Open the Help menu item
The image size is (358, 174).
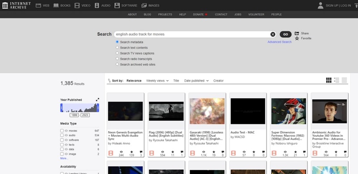pyautogui.click(x=183, y=14)
